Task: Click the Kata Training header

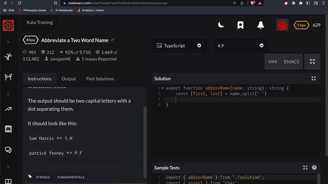Action: (40, 22)
